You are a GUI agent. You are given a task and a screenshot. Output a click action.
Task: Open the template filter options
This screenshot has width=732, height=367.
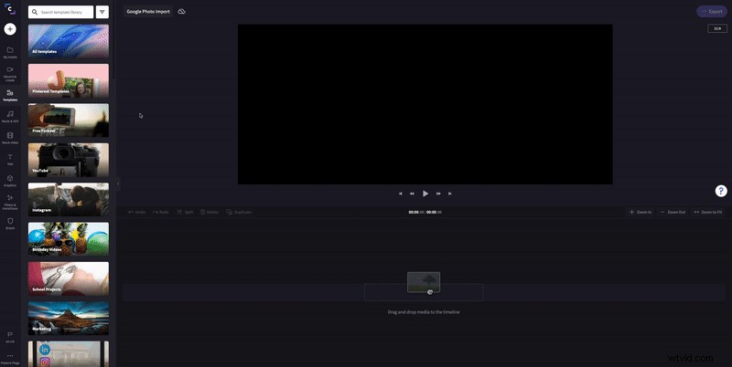pos(102,12)
